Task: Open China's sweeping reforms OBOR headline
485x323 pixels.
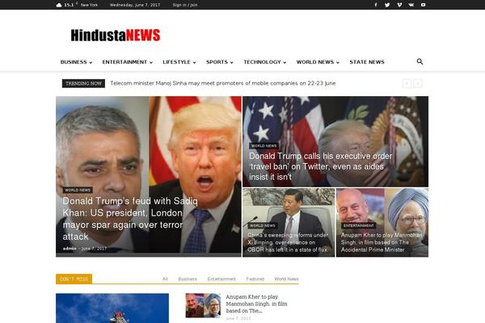Action: click(288, 242)
